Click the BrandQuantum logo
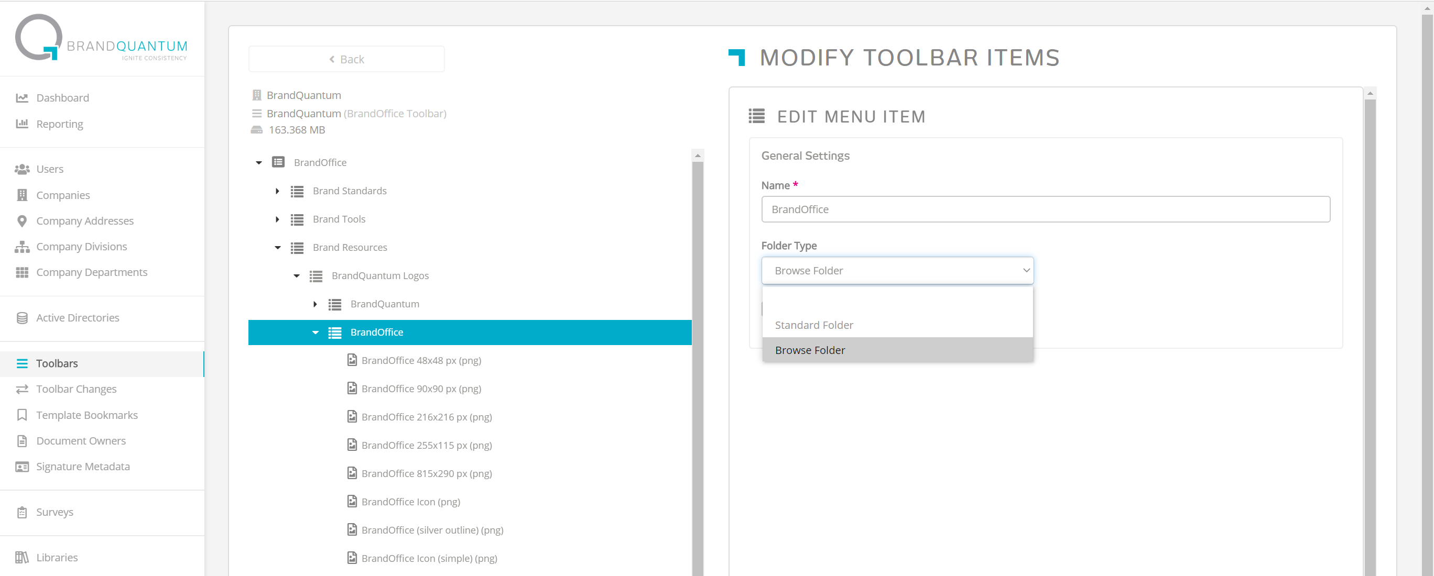Screen dimensions: 1434x576 point(101,38)
